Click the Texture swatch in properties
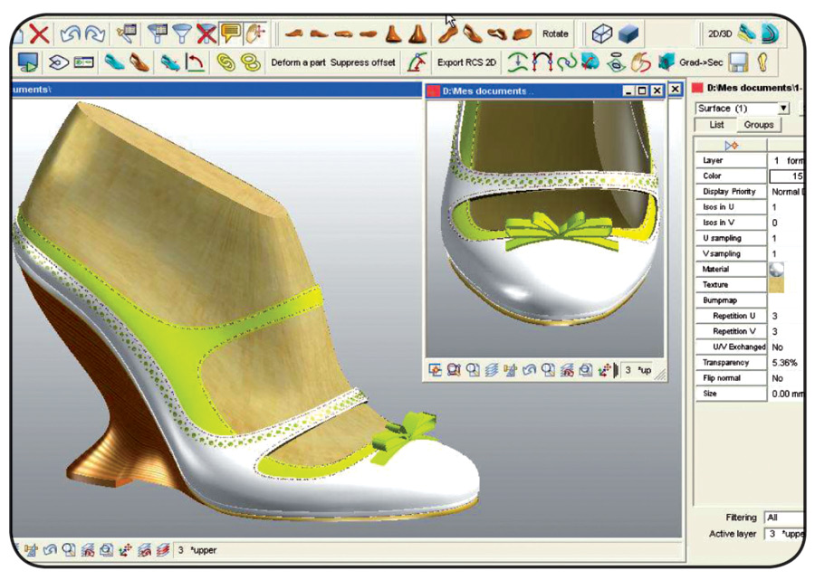The height and width of the screenshot is (580, 815). tap(776, 285)
